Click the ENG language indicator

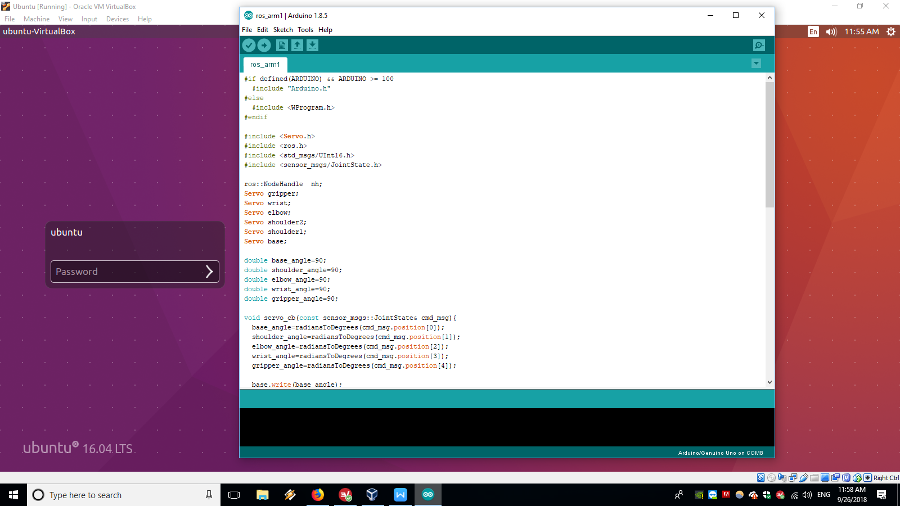point(823,495)
